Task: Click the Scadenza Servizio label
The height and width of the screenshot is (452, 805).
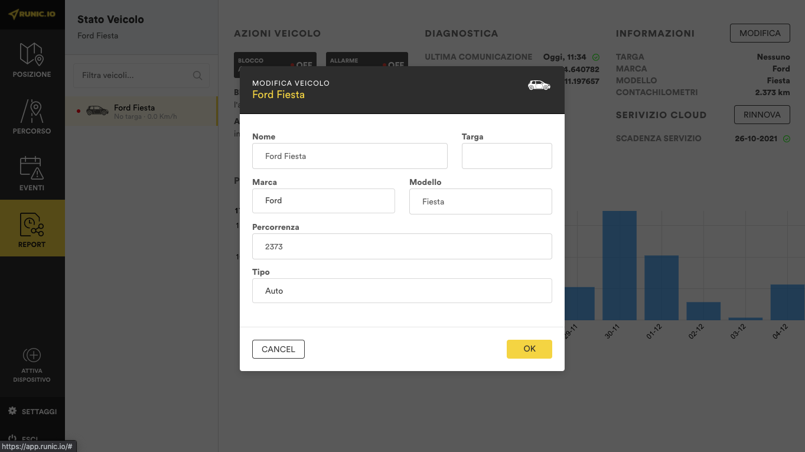Action: click(x=659, y=138)
